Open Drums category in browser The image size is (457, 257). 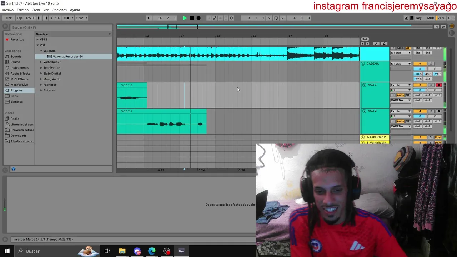point(15,62)
